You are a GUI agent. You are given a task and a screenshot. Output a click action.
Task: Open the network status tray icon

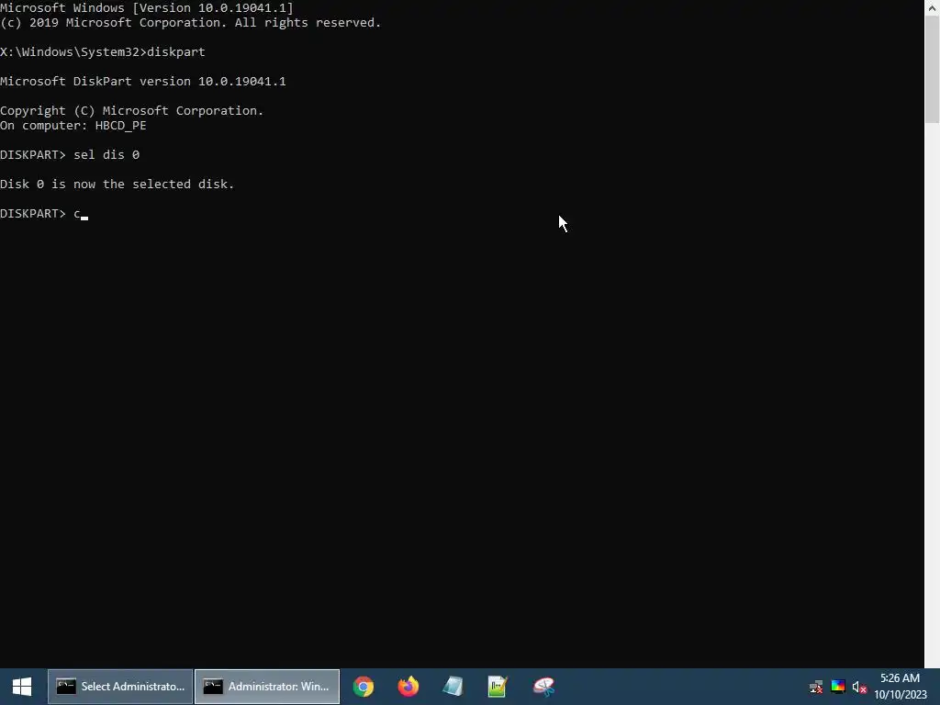tap(816, 687)
